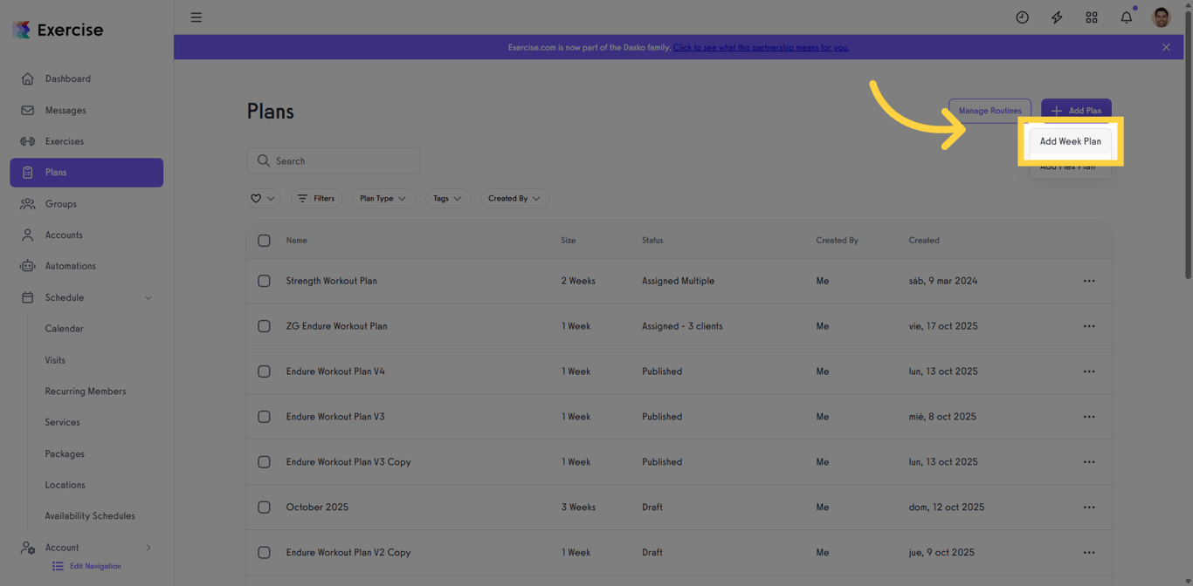Screen dimensions: 1193x586
Task: Toggle the select-all checkbox in header
Action: pyautogui.click(x=264, y=241)
